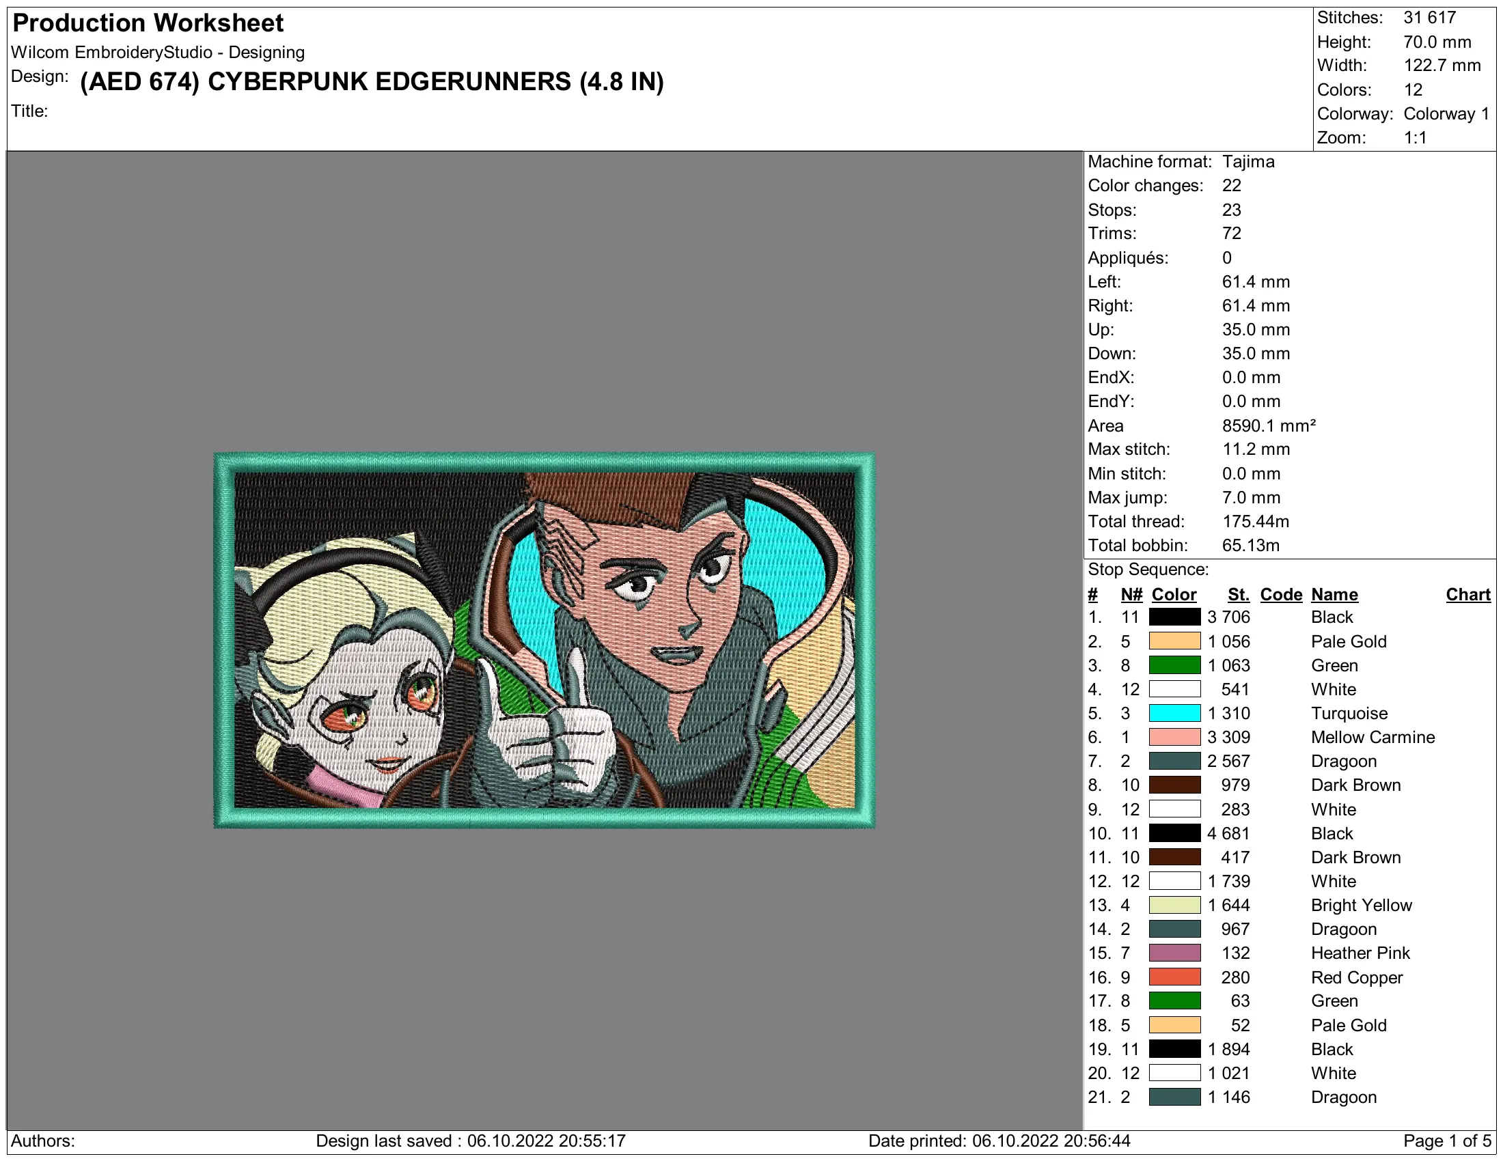The height and width of the screenshot is (1161, 1503).
Task: Click the Zoom value '1:1'
Action: click(x=1414, y=137)
